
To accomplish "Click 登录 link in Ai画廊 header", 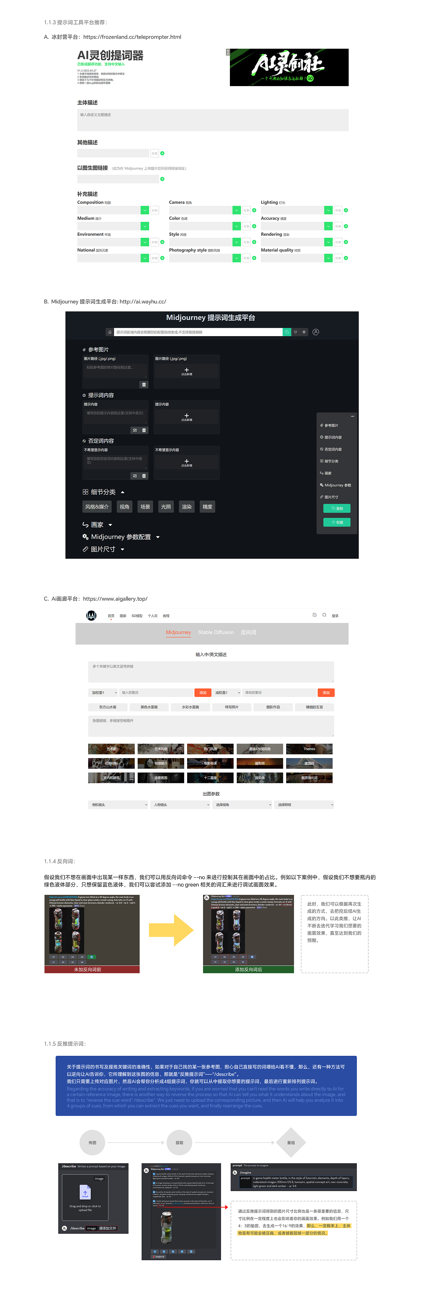I will [335, 616].
